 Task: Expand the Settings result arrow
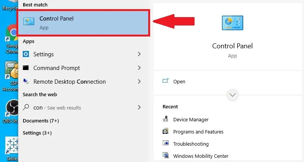click(139, 54)
